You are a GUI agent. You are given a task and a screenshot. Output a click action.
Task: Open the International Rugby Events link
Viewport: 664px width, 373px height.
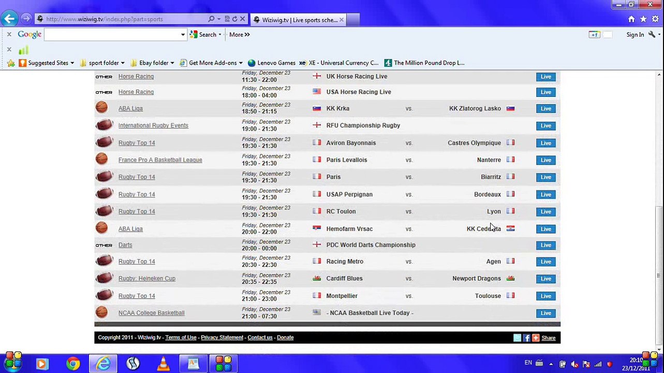(153, 125)
